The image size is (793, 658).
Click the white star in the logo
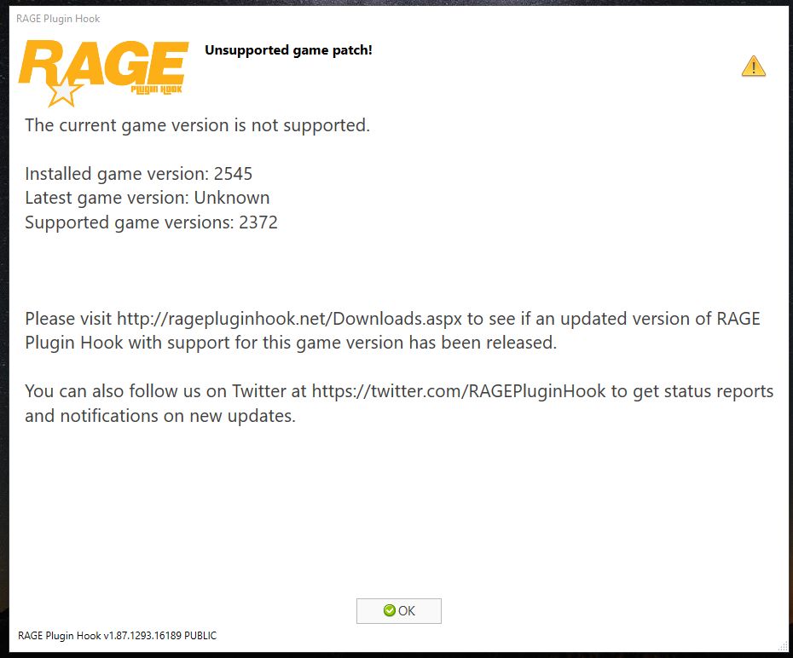[64, 91]
